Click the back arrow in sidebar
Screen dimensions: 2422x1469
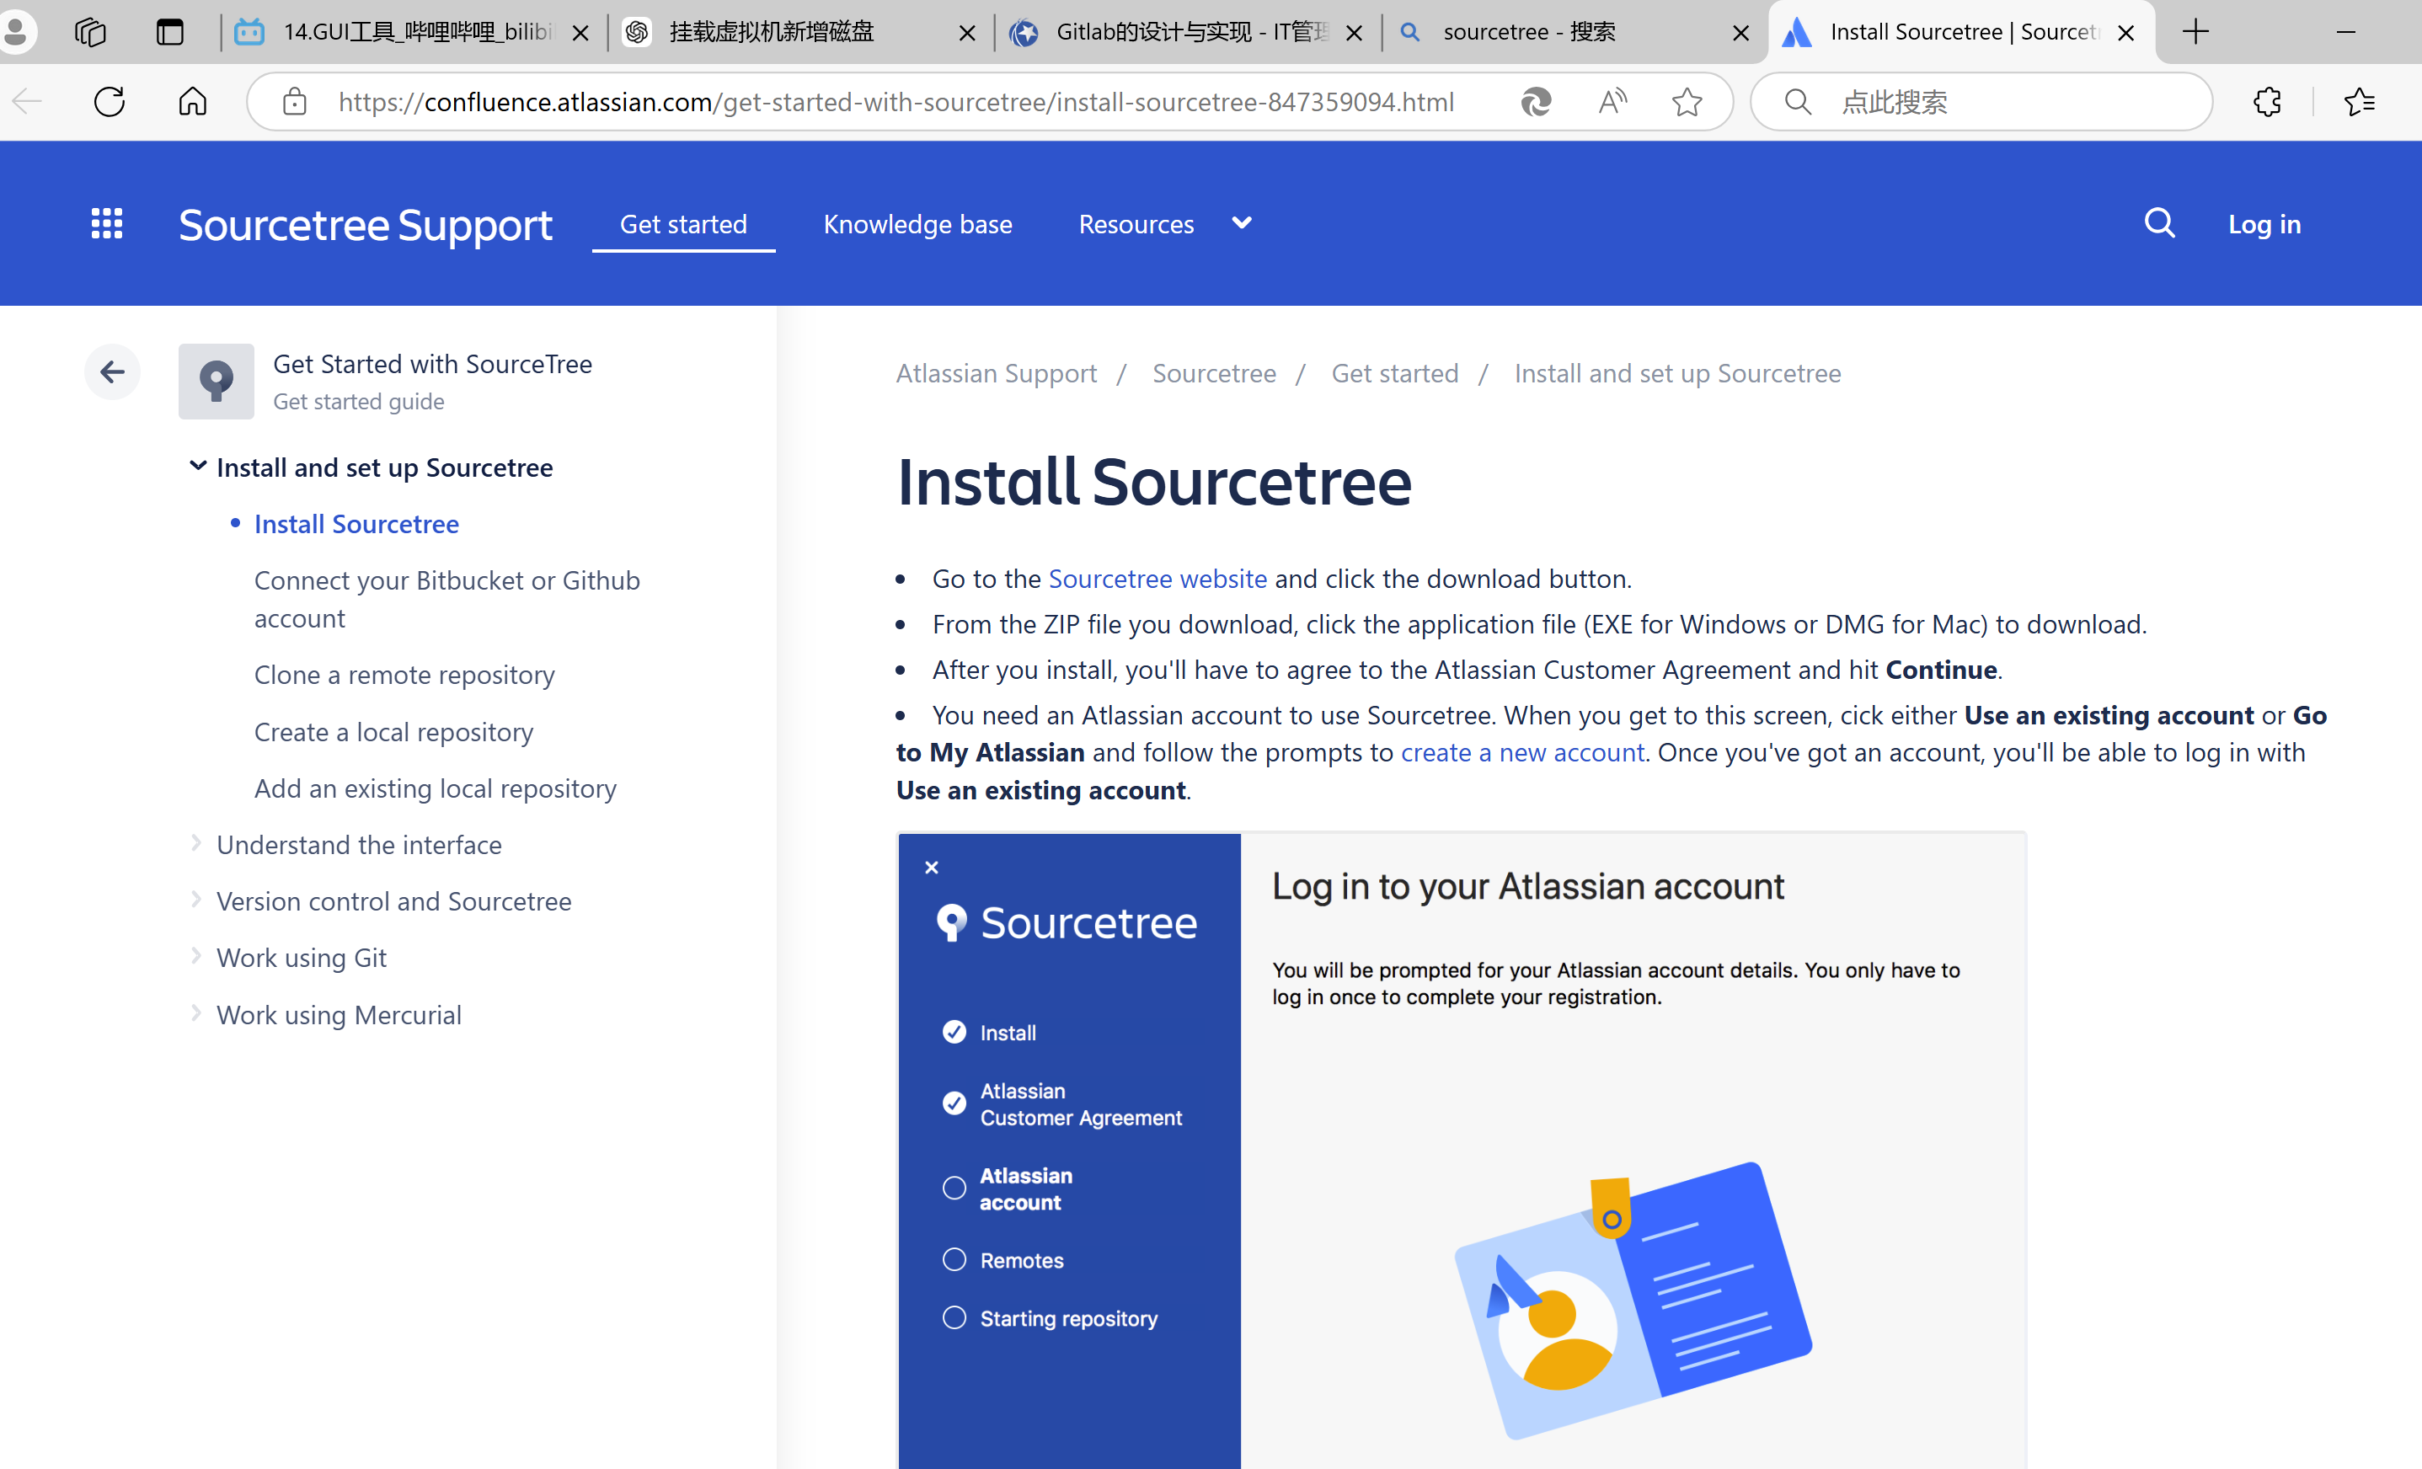pyautogui.click(x=112, y=372)
